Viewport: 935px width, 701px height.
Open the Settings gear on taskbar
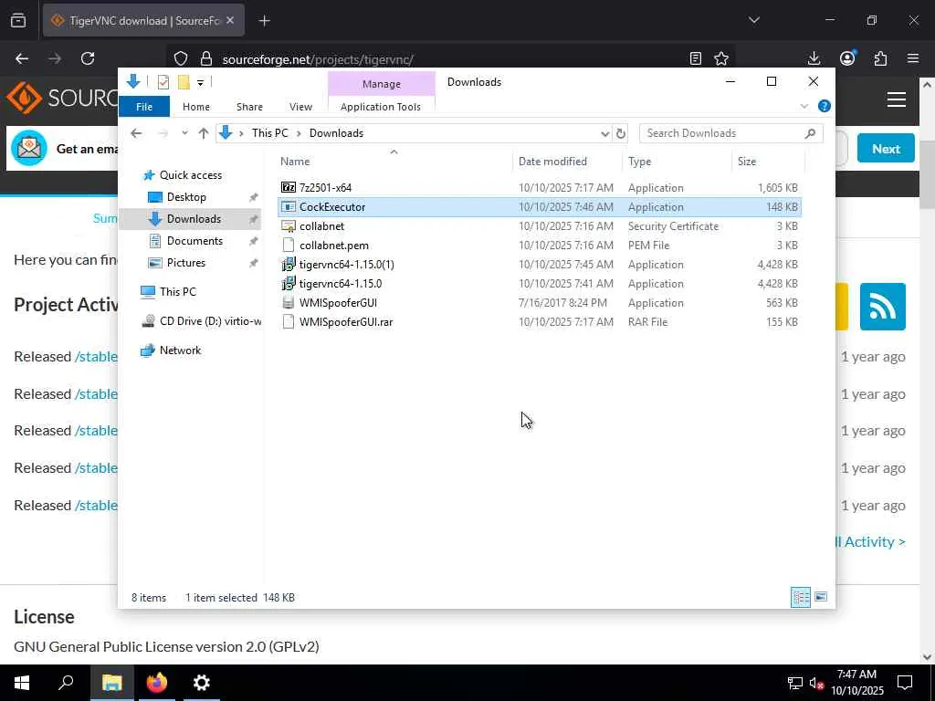[202, 683]
